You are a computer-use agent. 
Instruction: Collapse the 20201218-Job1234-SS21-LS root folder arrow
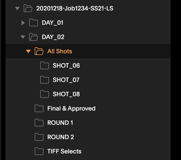tap(17, 9)
